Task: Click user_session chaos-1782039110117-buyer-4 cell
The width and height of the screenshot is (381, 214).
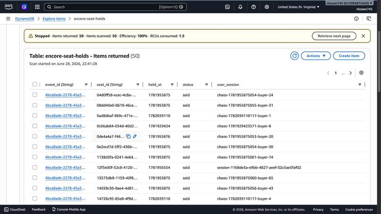Action: [244, 199]
